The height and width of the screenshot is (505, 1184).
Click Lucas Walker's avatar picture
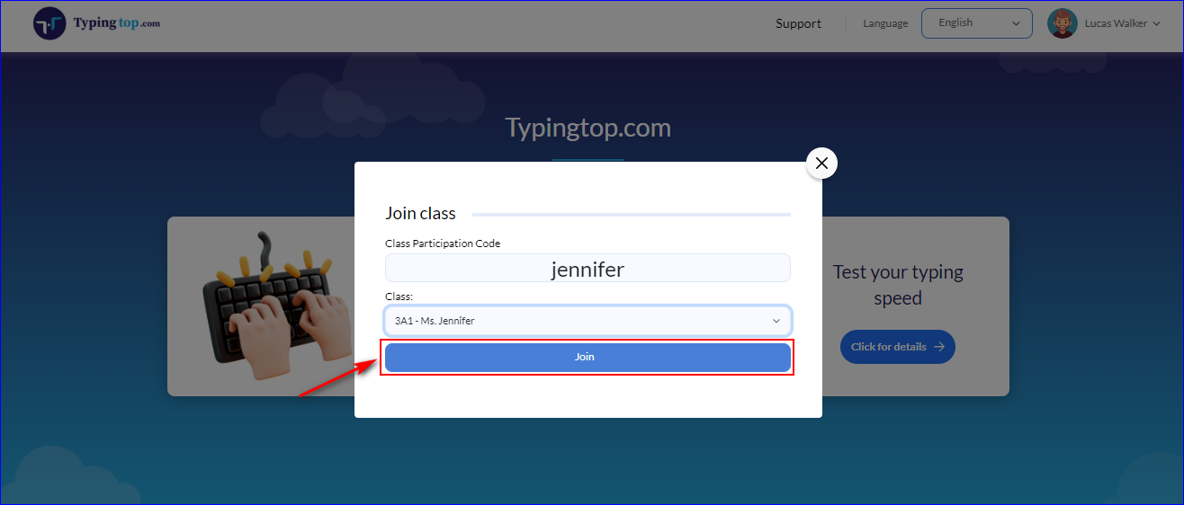[1063, 23]
